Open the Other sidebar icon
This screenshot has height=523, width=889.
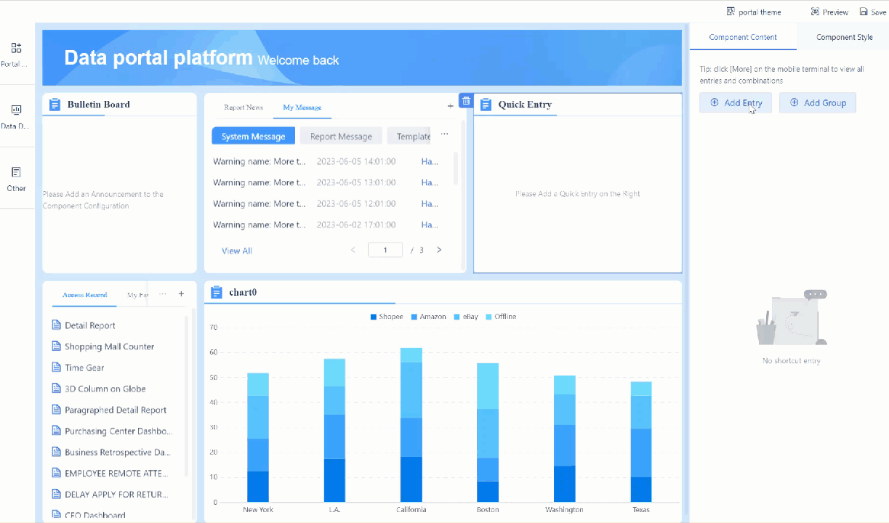16,172
